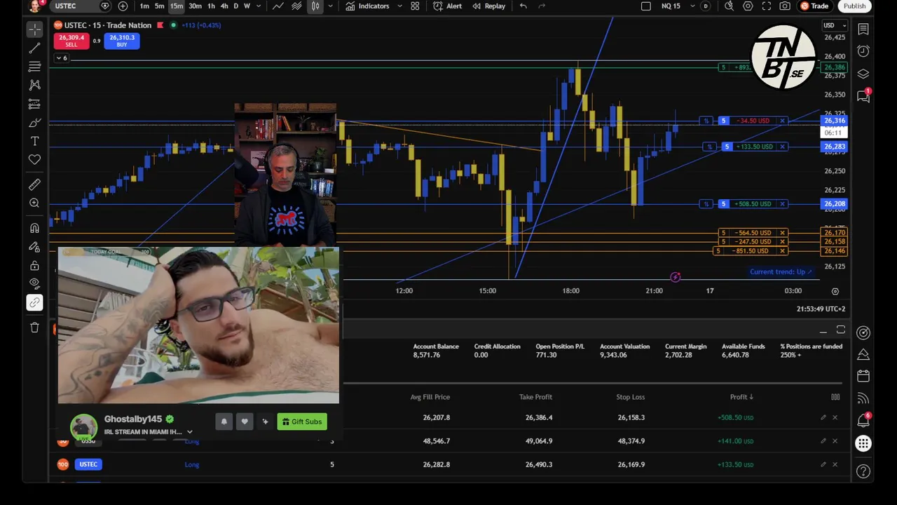Open the Indicators dialog

pos(367,6)
